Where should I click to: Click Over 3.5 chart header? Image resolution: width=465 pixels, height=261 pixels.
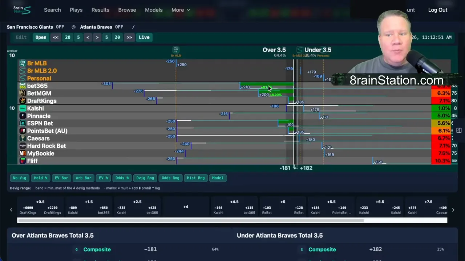pos(274,50)
